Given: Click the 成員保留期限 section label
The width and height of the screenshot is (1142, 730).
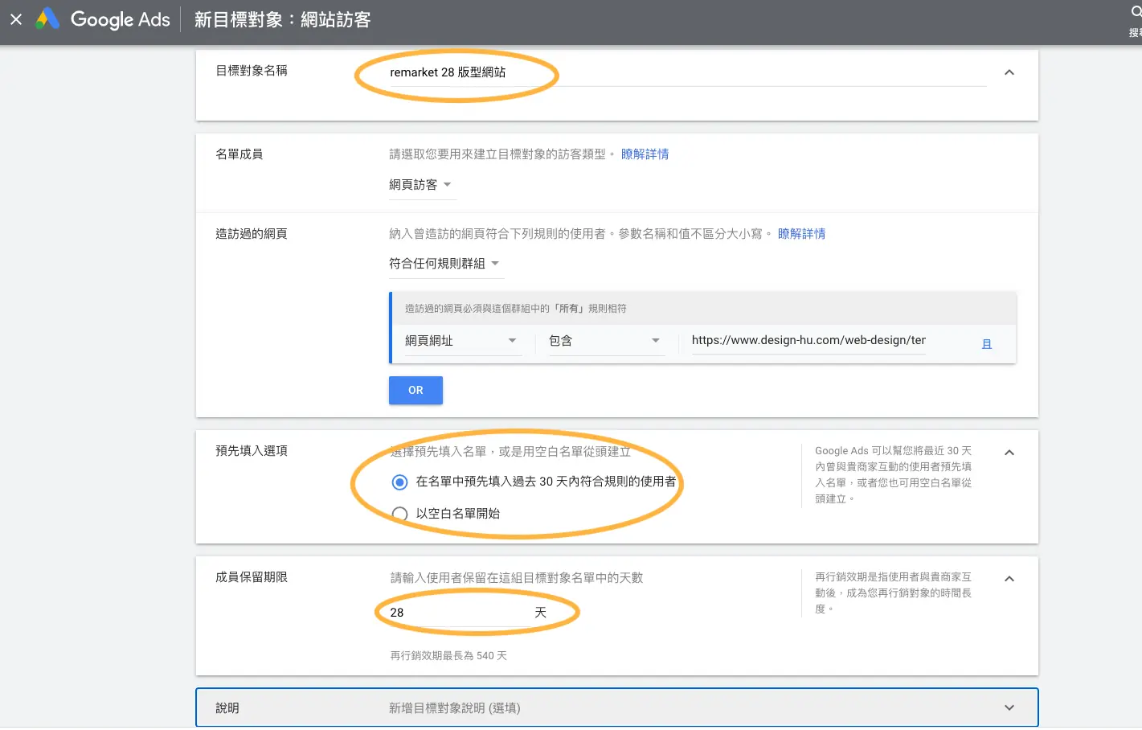Looking at the screenshot, I should (x=252, y=577).
